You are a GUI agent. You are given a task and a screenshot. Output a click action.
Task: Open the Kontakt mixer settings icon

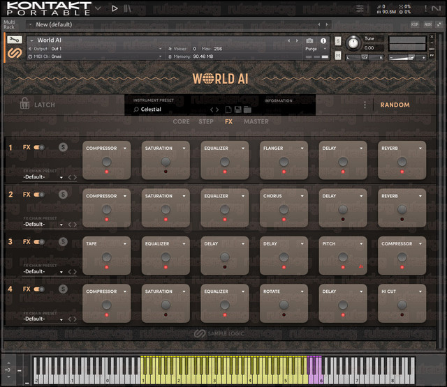click(x=360, y=8)
